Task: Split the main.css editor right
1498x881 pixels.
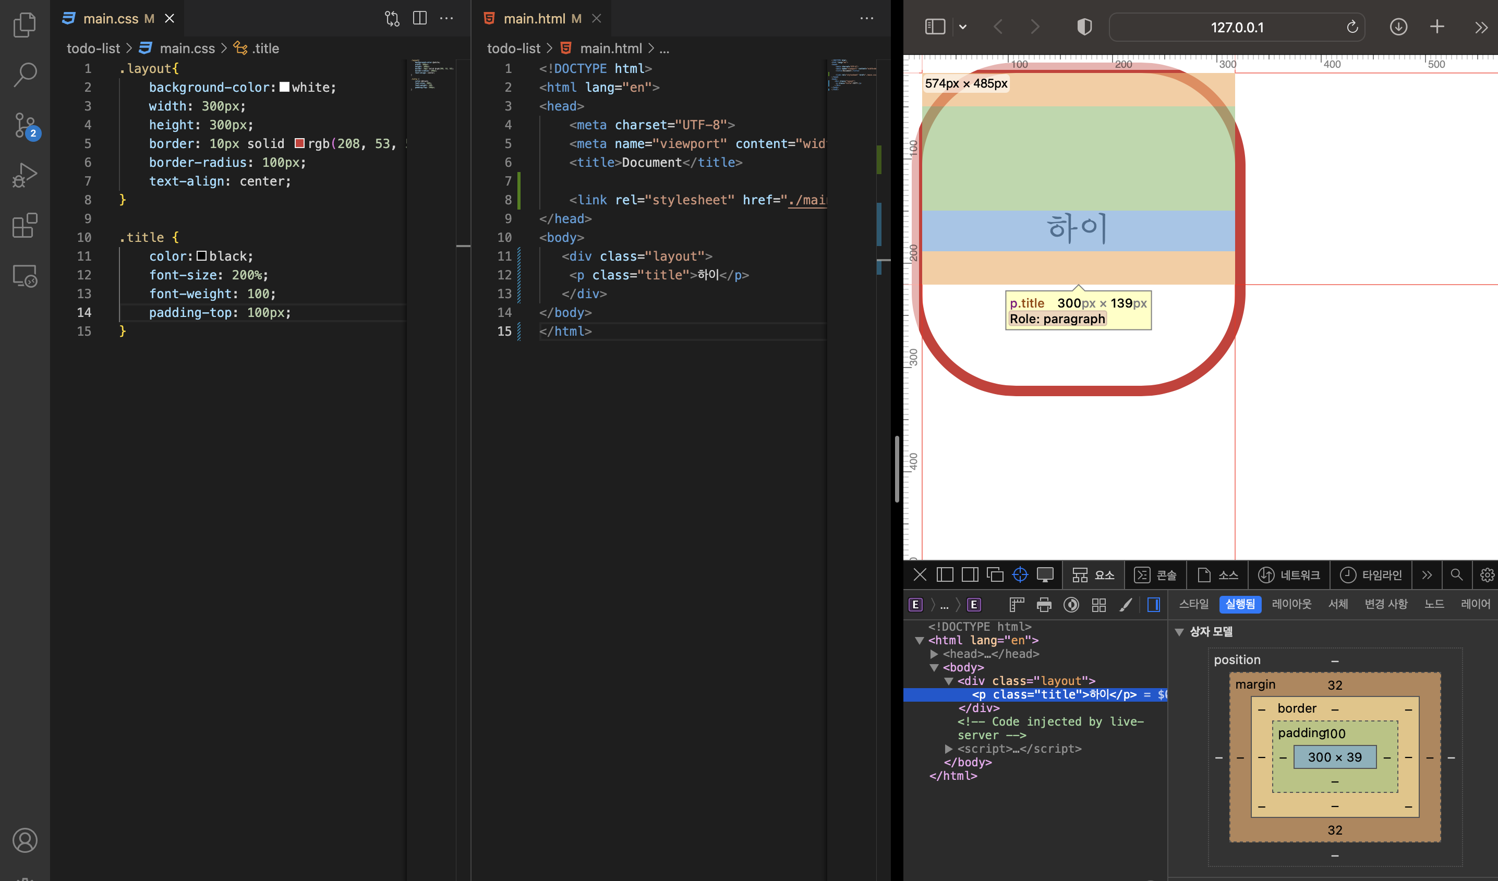Action: point(420,18)
